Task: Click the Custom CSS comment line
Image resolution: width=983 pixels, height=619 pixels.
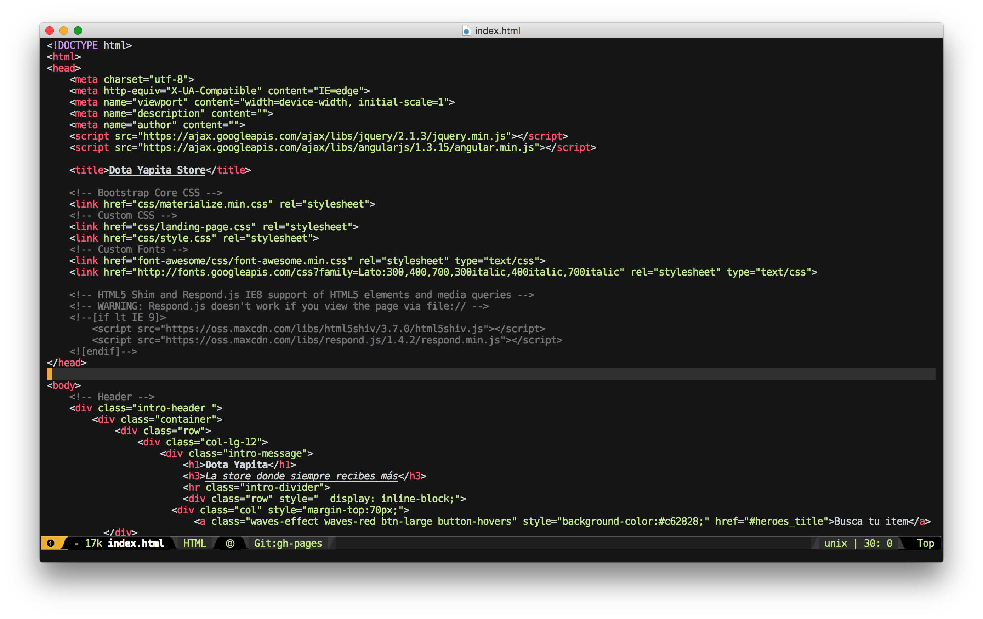Action: (x=123, y=216)
